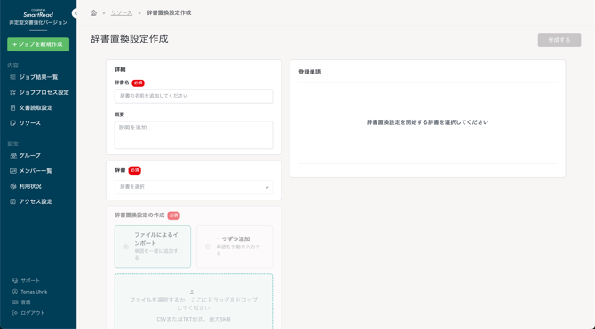Viewport: 595px width, 329px height.
Task: Click the SmartRead logo
Action: 38,13
